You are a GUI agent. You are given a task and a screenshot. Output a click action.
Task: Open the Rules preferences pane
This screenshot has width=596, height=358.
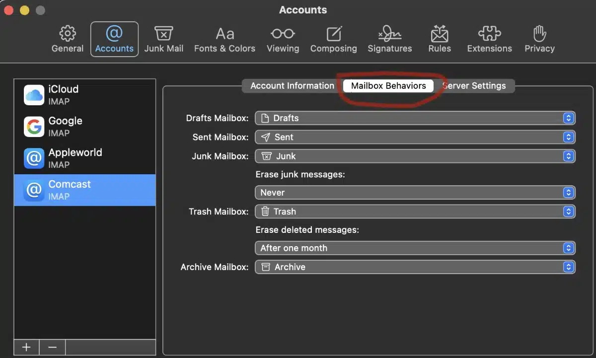(x=440, y=40)
